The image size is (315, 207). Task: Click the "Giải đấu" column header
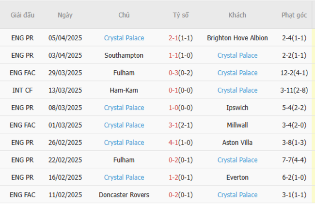click(x=23, y=15)
